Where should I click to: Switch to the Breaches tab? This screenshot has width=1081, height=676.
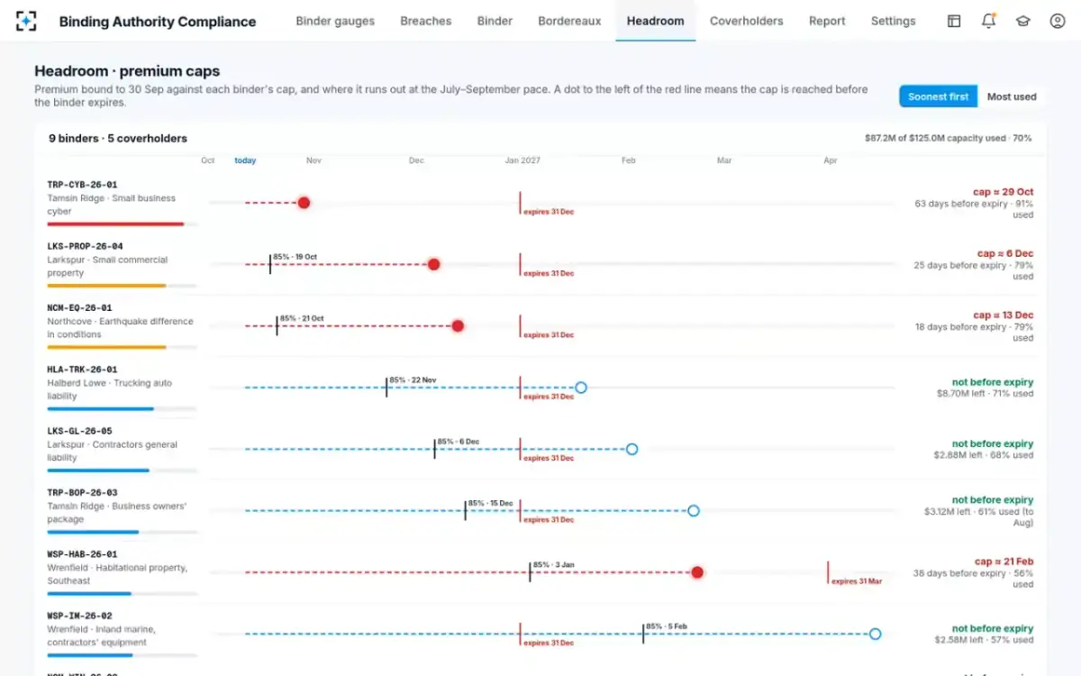(x=426, y=21)
